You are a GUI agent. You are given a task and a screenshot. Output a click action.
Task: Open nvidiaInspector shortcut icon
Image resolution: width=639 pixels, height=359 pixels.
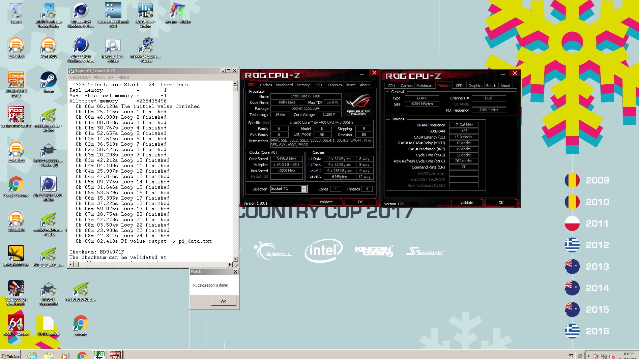click(48, 120)
